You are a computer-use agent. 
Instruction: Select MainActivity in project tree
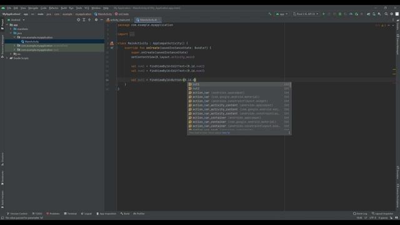(32, 42)
